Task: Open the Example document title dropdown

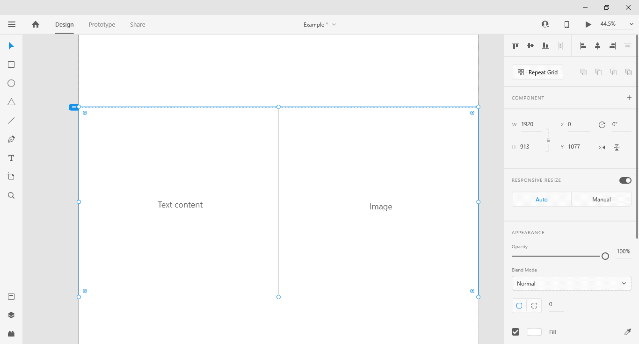Action: pyautogui.click(x=320, y=24)
